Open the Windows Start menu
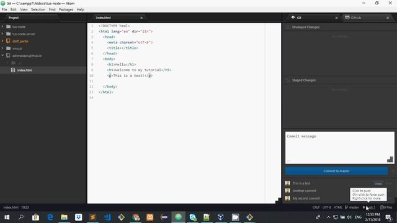The width and height of the screenshot is (397, 223). 7,217
